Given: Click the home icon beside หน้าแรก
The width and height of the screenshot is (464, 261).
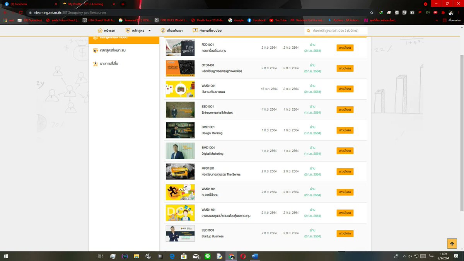Looking at the screenshot, I should [x=100, y=31].
